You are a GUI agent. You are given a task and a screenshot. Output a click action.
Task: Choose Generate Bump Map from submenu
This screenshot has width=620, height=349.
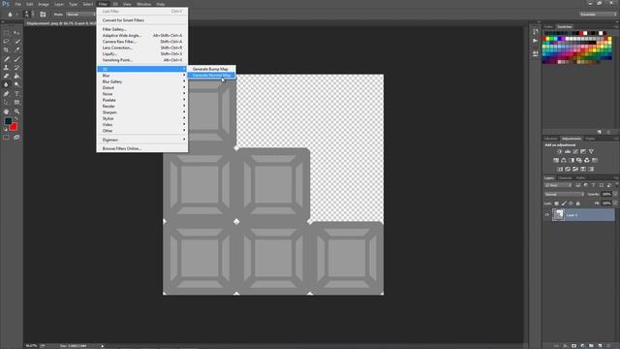click(x=210, y=69)
